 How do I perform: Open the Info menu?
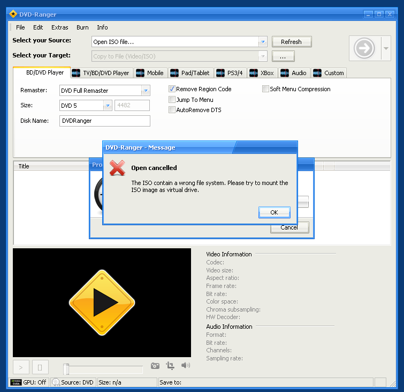(102, 27)
